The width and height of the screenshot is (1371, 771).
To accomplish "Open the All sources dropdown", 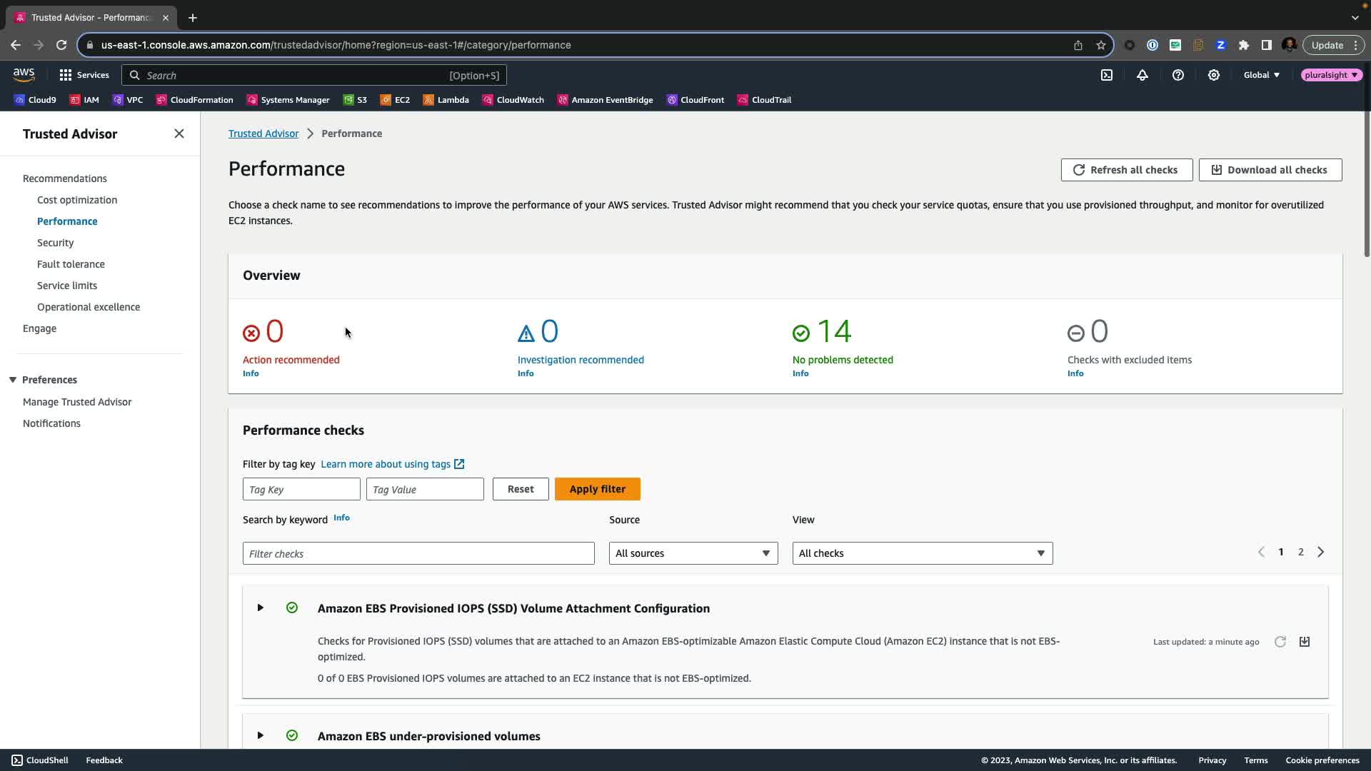I will click(693, 553).
